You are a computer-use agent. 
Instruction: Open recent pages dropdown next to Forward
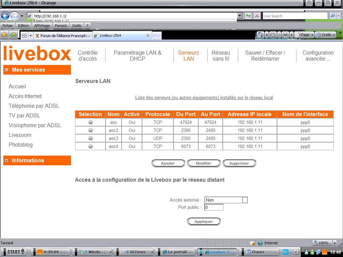click(22, 16)
